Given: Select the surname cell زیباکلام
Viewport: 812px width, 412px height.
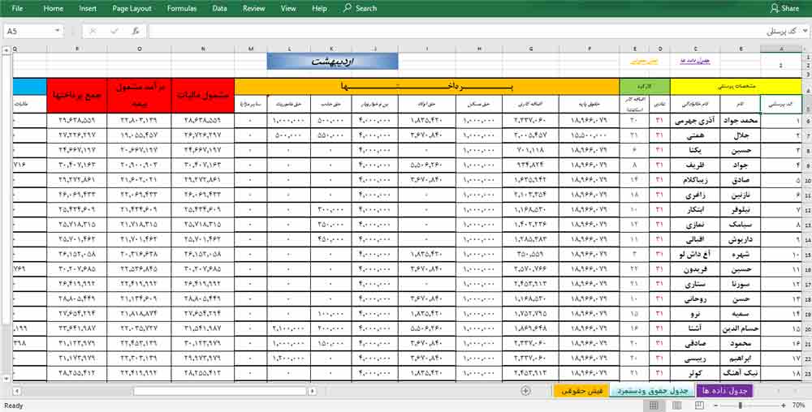Looking at the screenshot, I should coord(696,181).
